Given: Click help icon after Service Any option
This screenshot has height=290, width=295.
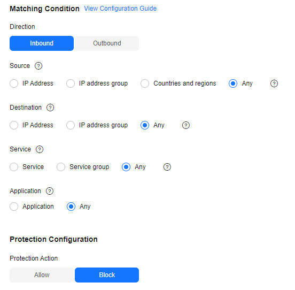Looking at the screenshot, I should coord(167,167).
